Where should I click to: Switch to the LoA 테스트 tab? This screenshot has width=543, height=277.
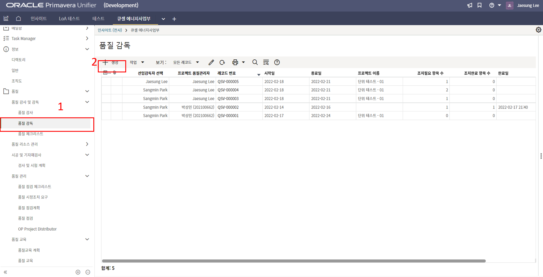69,19
